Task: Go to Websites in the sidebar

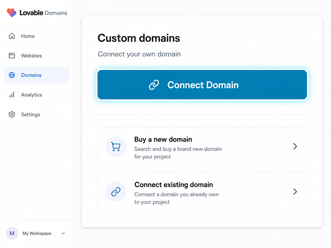Action: [x=37, y=56]
